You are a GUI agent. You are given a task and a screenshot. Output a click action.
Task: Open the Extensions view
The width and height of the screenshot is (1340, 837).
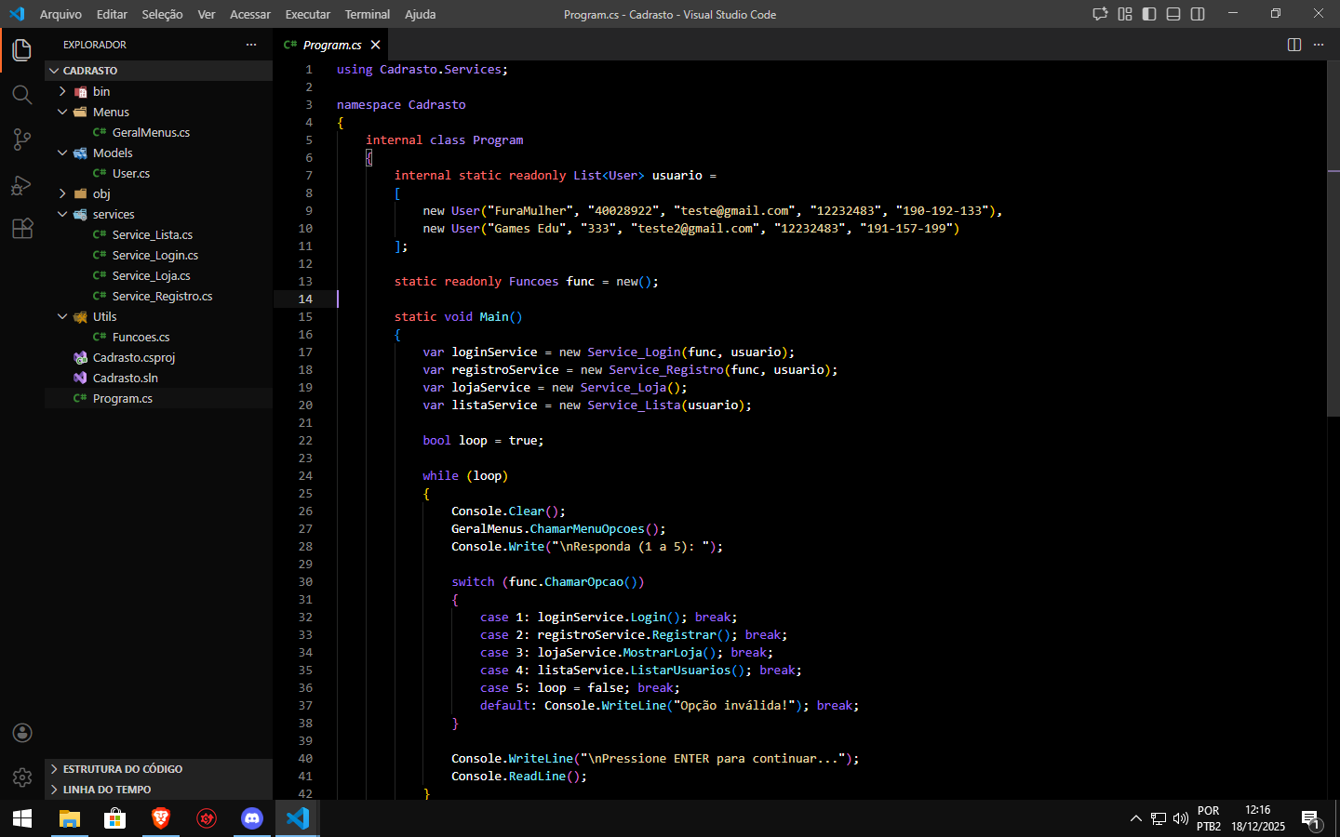tap(22, 229)
